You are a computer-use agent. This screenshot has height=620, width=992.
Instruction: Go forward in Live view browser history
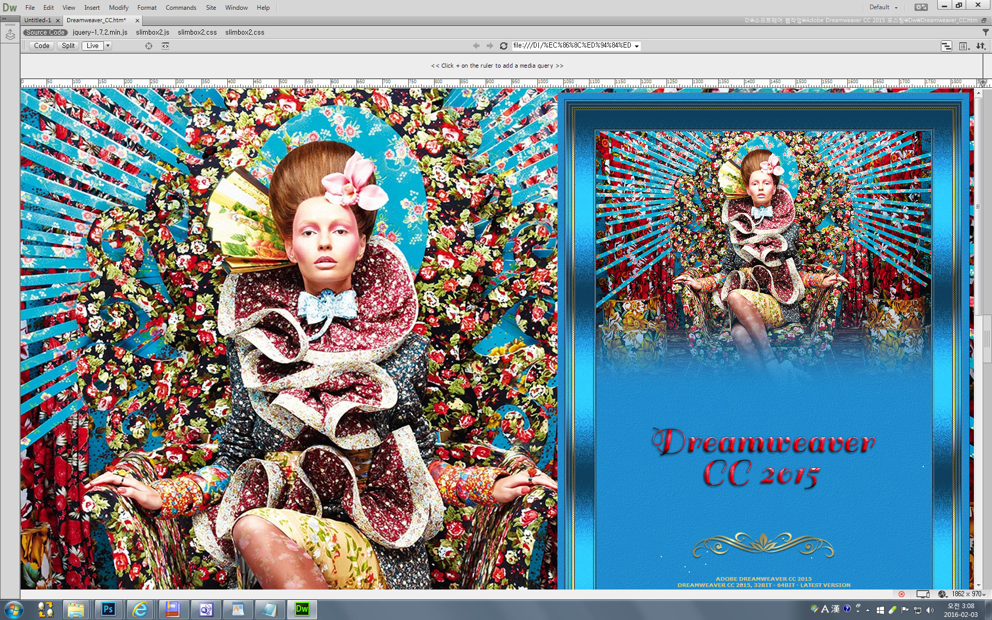(x=489, y=46)
